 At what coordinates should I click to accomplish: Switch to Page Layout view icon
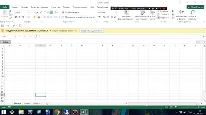pos(171,107)
